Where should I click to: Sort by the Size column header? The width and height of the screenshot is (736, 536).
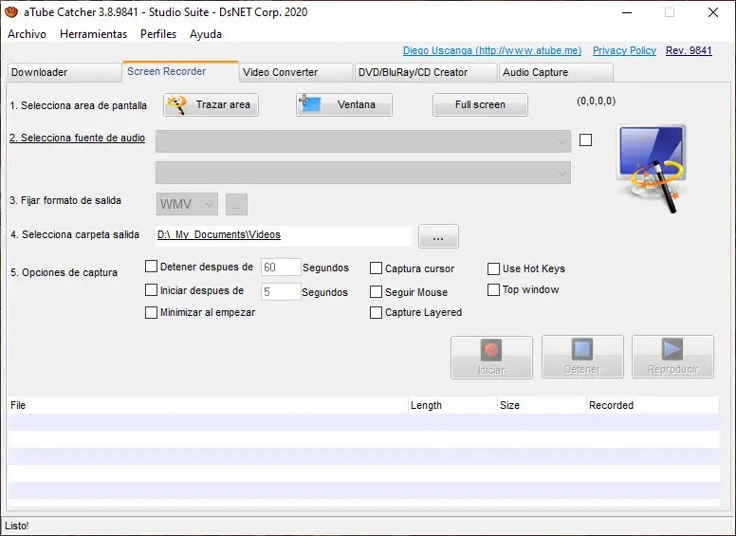tap(542, 405)
